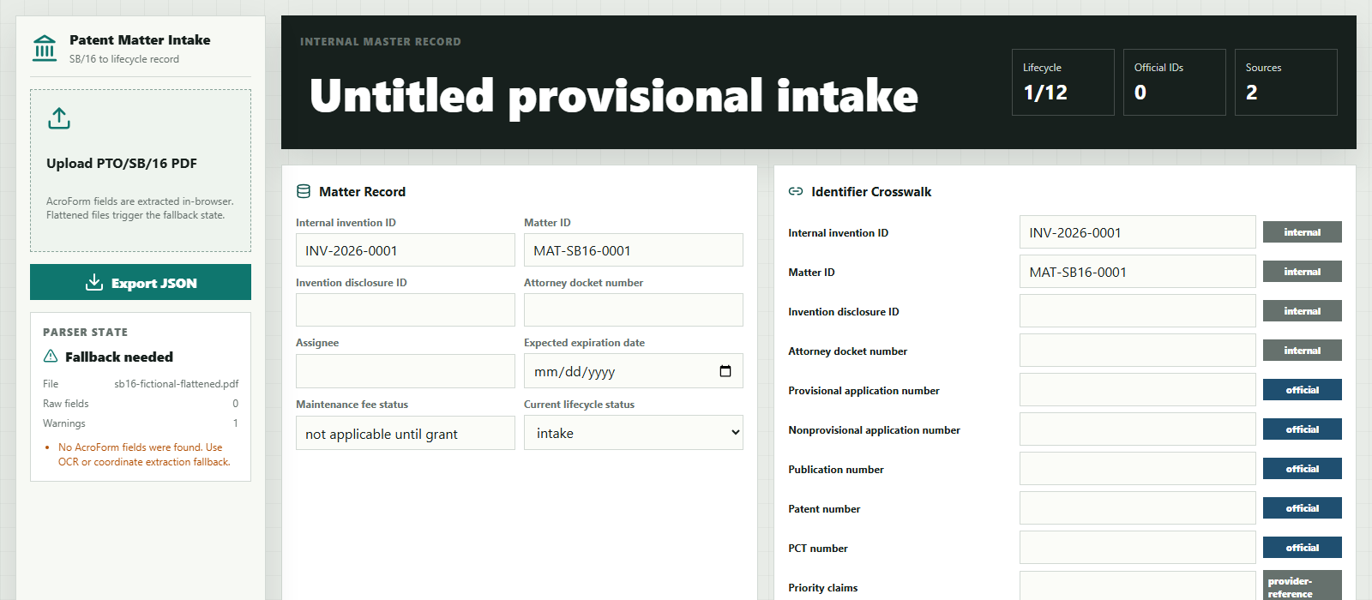Screen dimensions: 1372x600
Task: Open the calendar picker in Expected expiration date
Action: click(725, 371)
